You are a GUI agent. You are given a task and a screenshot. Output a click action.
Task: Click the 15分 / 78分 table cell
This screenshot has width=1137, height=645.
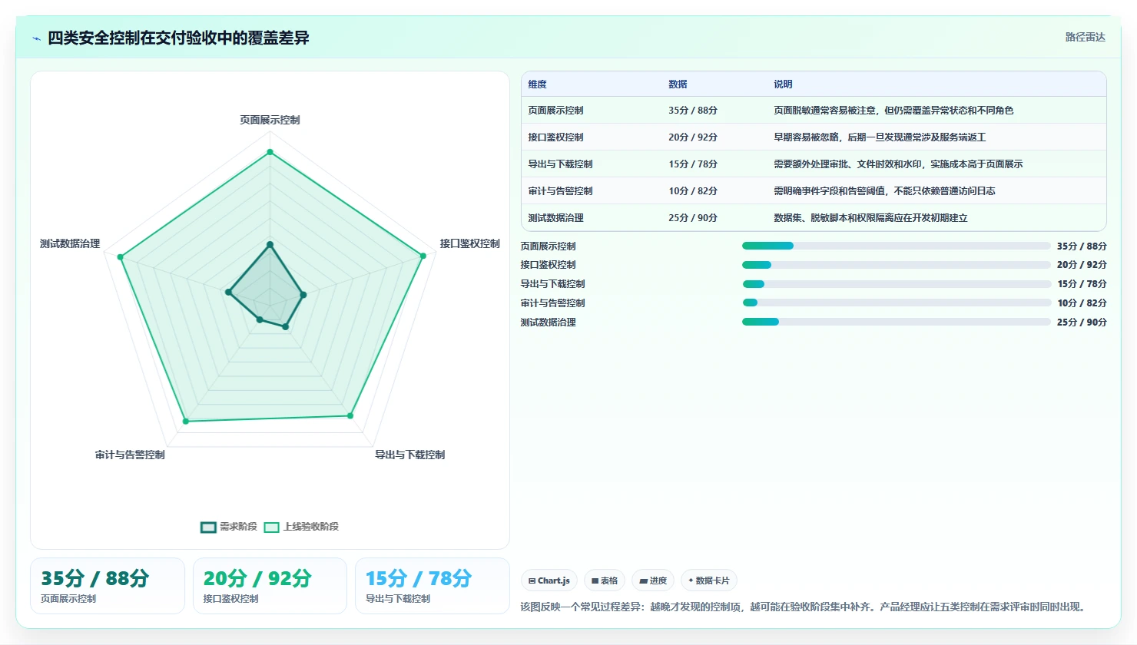click(x=693, y=164)
